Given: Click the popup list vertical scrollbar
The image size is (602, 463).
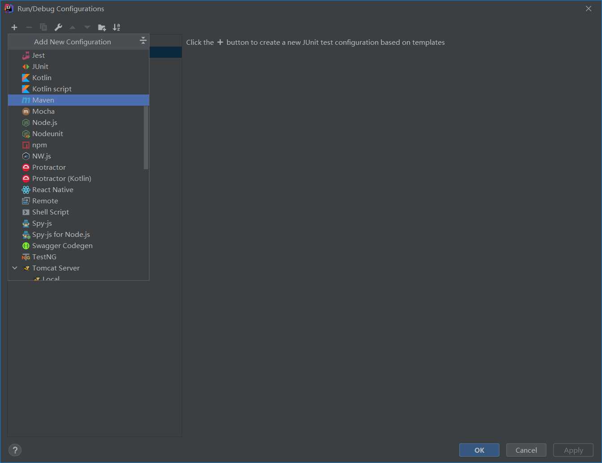Looking at the screenshot, I should click(x=146, y=137).
